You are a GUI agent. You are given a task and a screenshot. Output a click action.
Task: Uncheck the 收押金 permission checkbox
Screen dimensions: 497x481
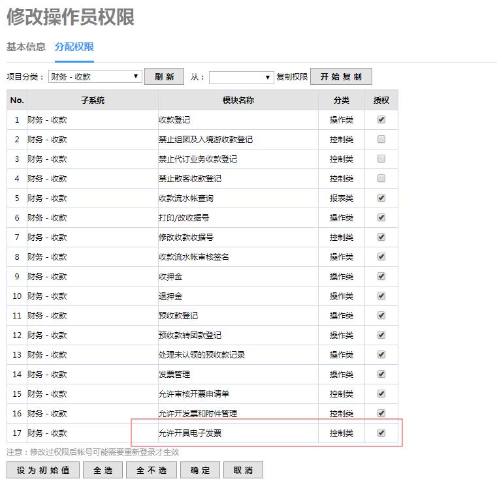(x=381, y=277)
